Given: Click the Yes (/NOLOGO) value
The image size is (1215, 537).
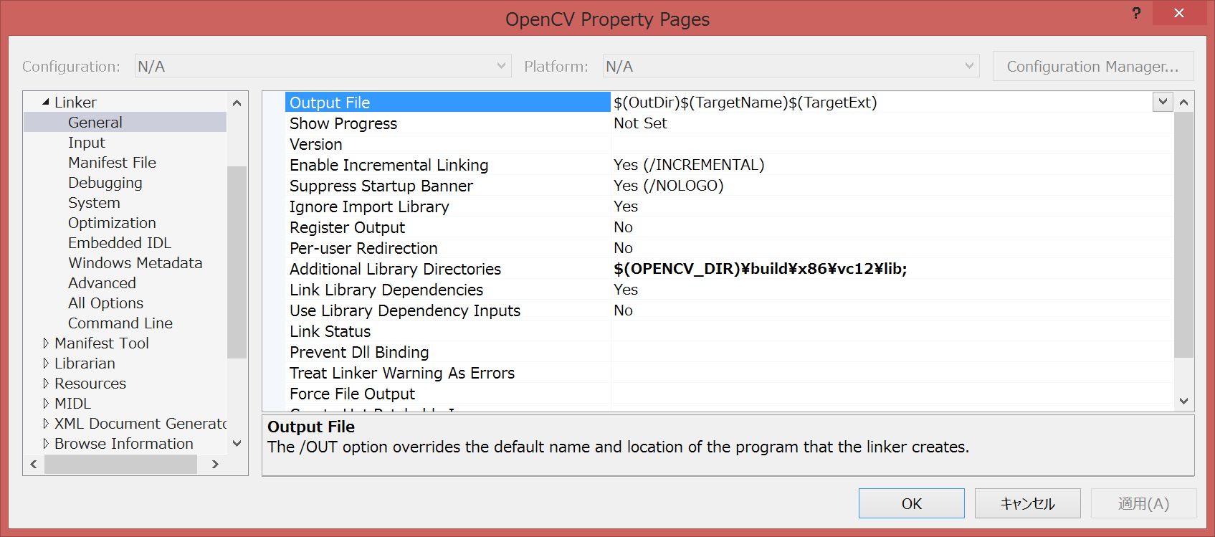Looking at the screenshot, I should (668, 186).
